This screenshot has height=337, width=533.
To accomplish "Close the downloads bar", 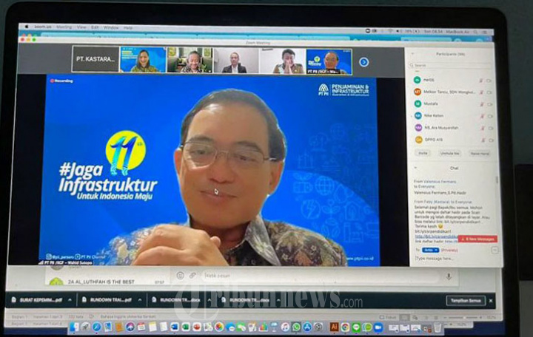I will click(x=491, y=301).
